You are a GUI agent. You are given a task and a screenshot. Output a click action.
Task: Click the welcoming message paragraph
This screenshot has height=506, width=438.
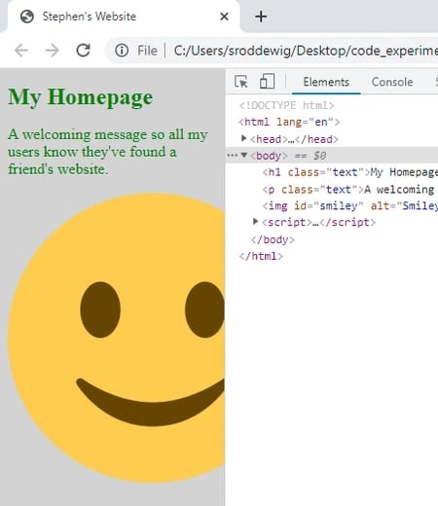[x=108, y=152]
